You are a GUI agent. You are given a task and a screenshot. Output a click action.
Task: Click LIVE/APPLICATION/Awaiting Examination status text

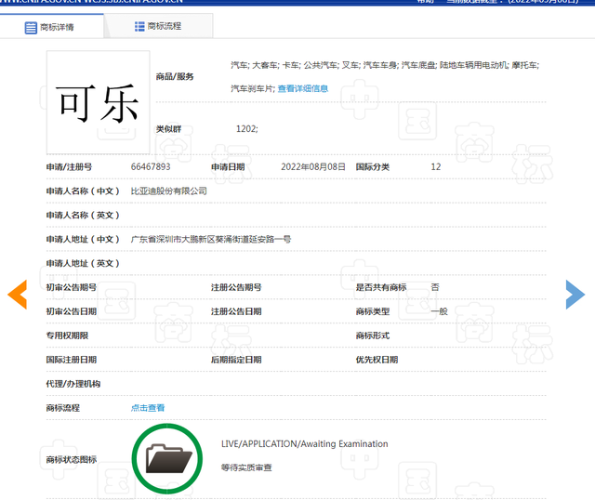point(304,444)
